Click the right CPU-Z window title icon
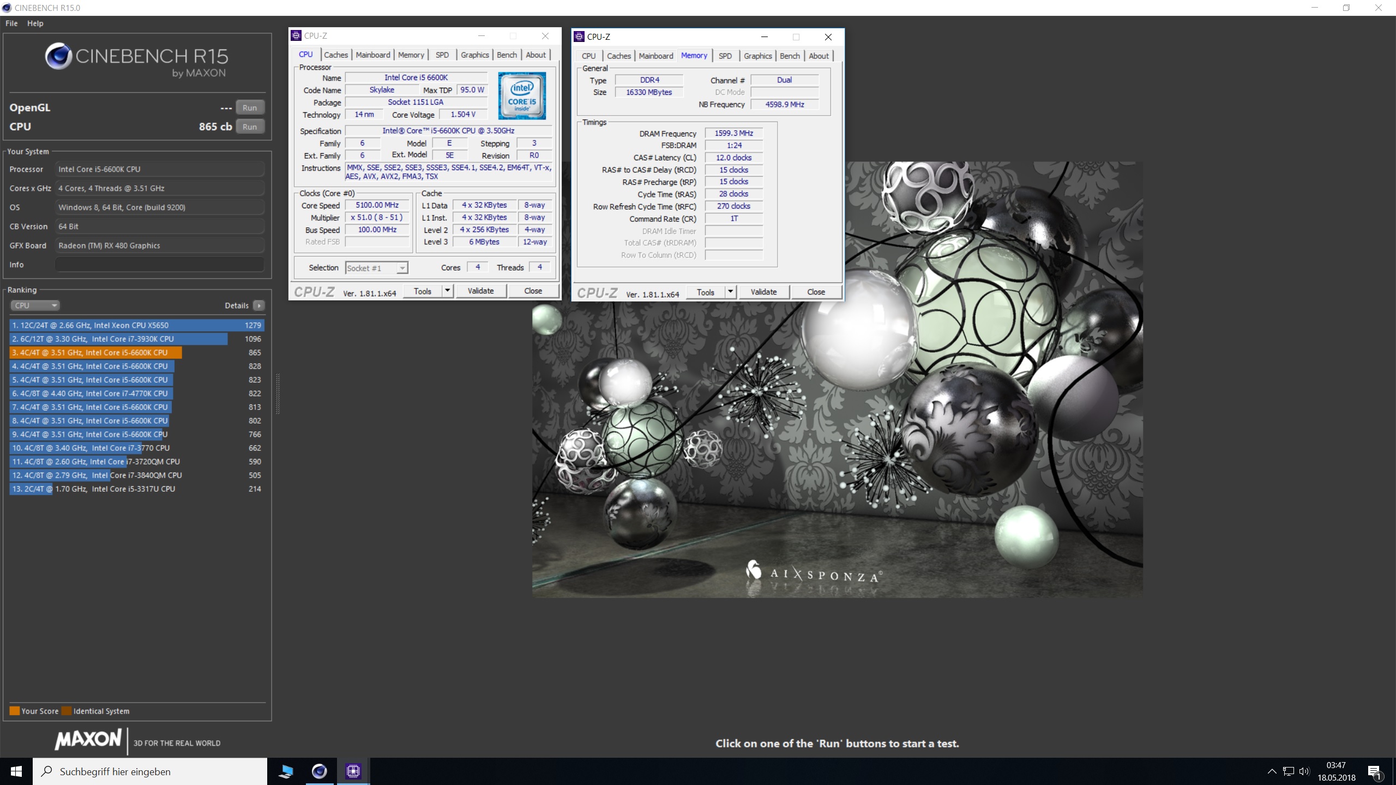 click(x=579, y=37)
